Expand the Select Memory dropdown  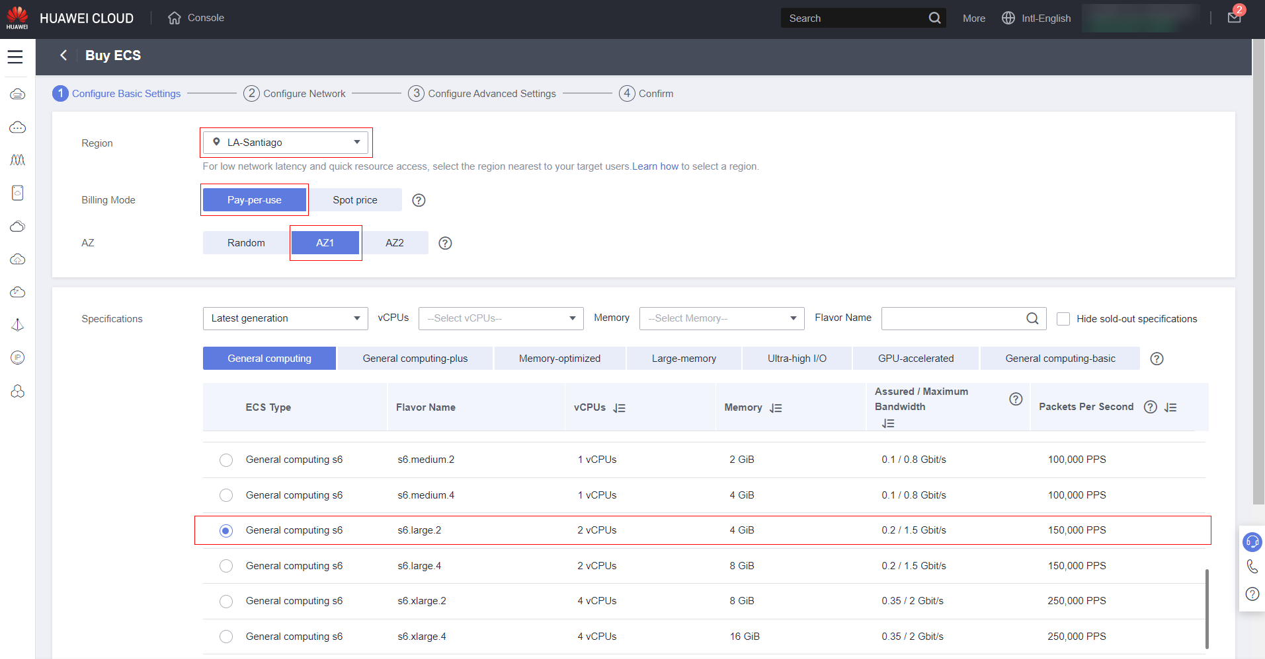721,318
